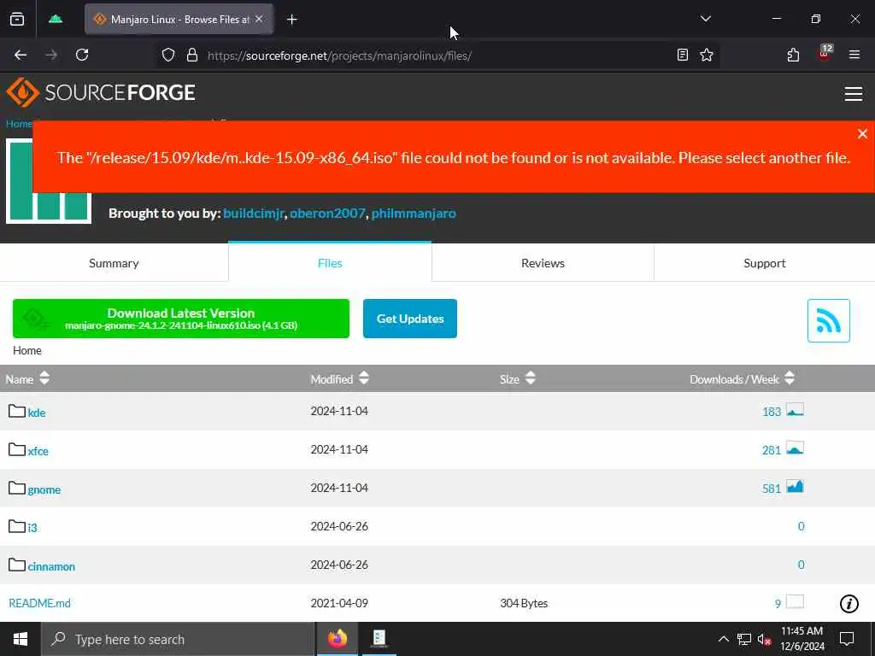Open the extension with 12 badge
This screenshot has width=875, height=656.
(x=825, y=54)
